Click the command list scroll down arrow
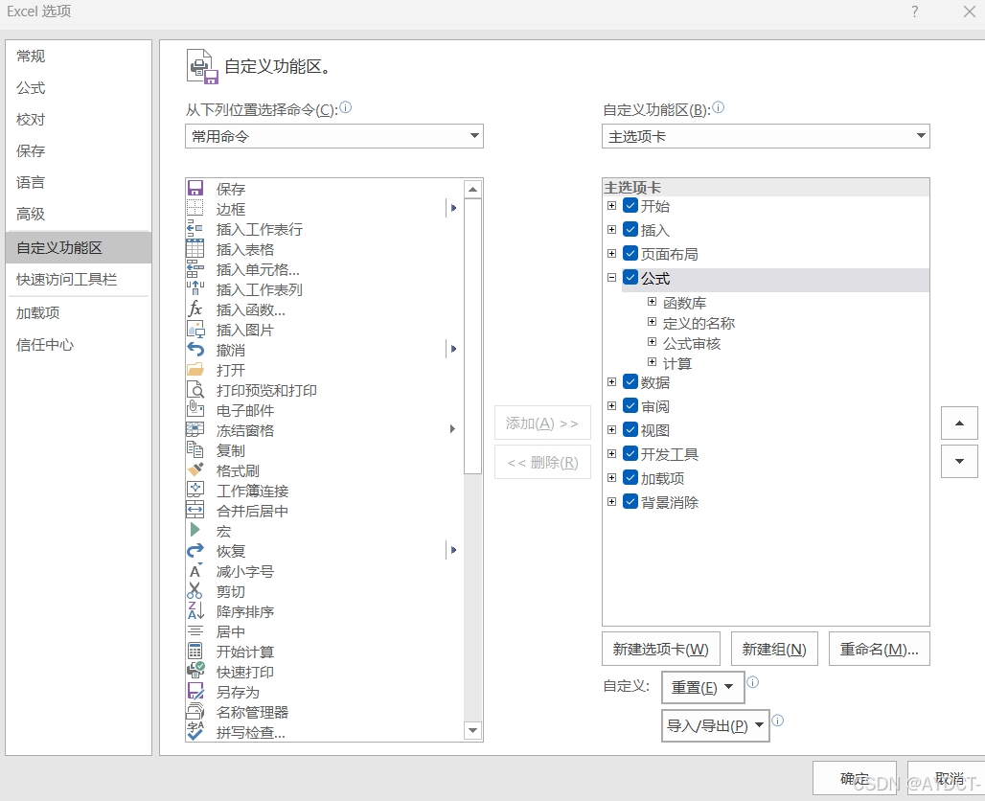Screen dimensions: 985x801 pos(473,730)
